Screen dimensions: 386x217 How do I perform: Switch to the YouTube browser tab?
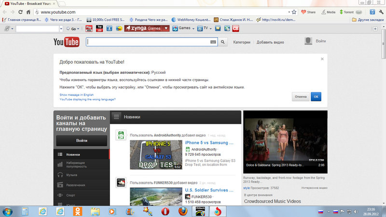(30, 4)
